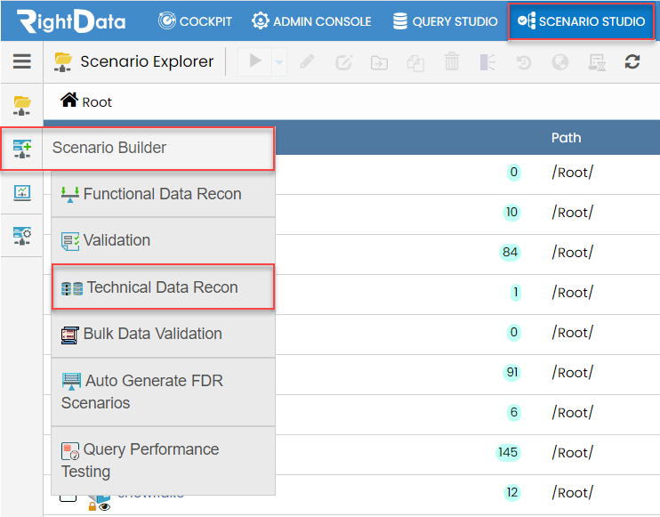Image resolution: width=660 pixels, height=517 pixels.
Task: Click the copy scenario icon
Action: click(x=415, y=63)
